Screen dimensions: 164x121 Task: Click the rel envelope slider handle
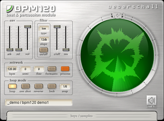[19, 49]
